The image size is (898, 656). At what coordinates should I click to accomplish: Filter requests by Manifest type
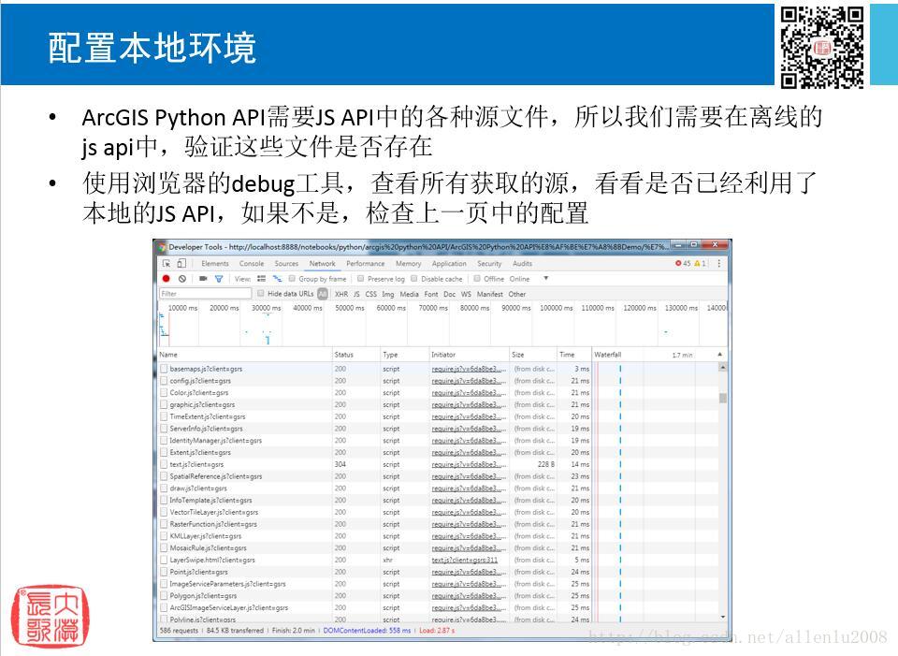(x=489, y=294)
